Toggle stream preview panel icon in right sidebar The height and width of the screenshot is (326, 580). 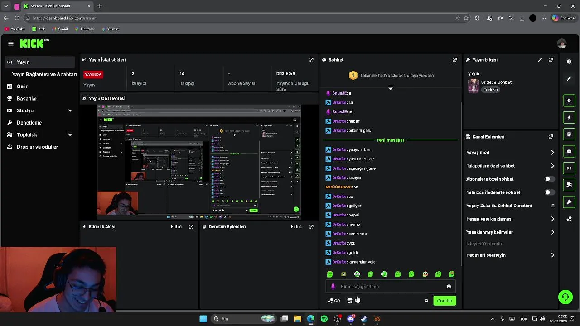point(569,101)
